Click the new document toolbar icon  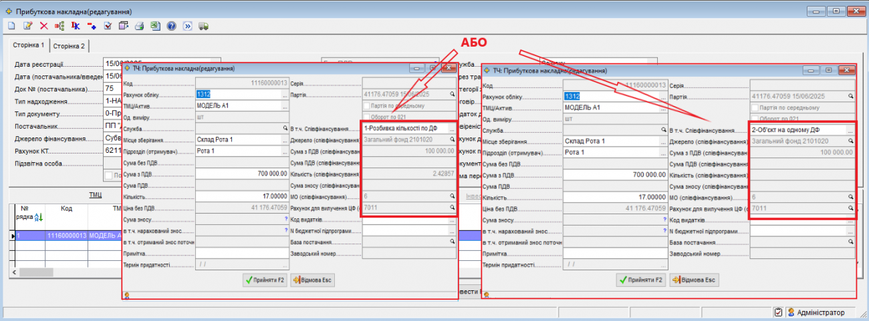[11, 26]
